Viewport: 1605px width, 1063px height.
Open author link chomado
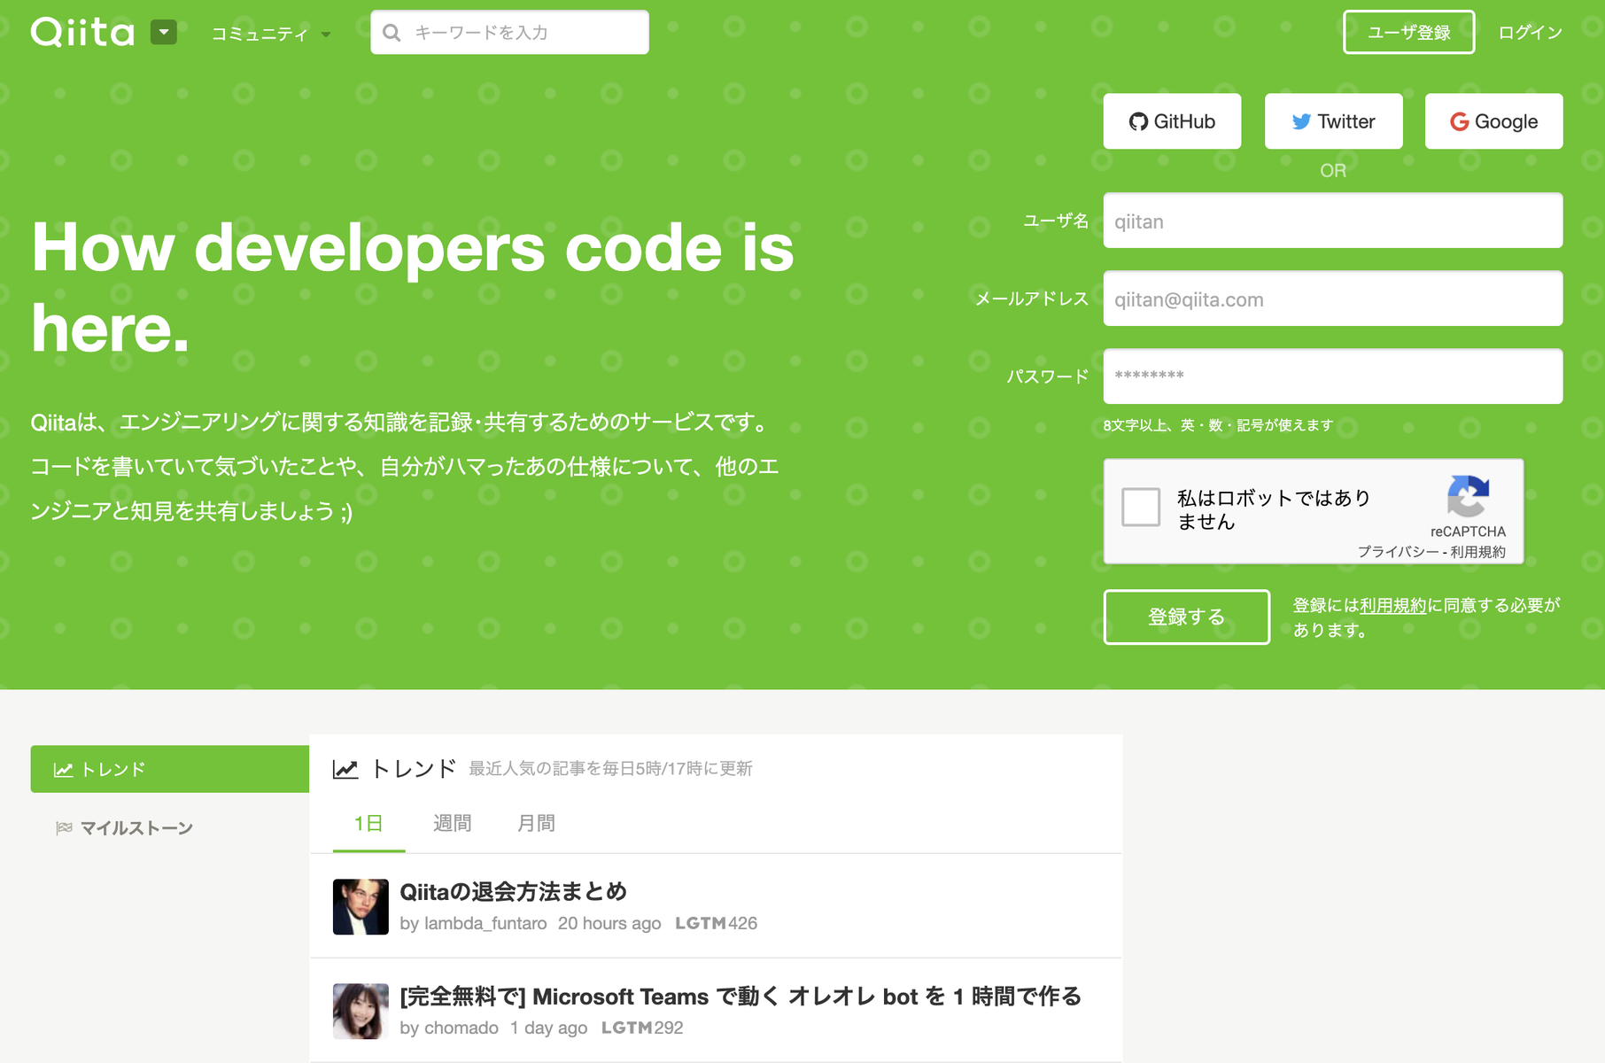(x=461, y=1028)
